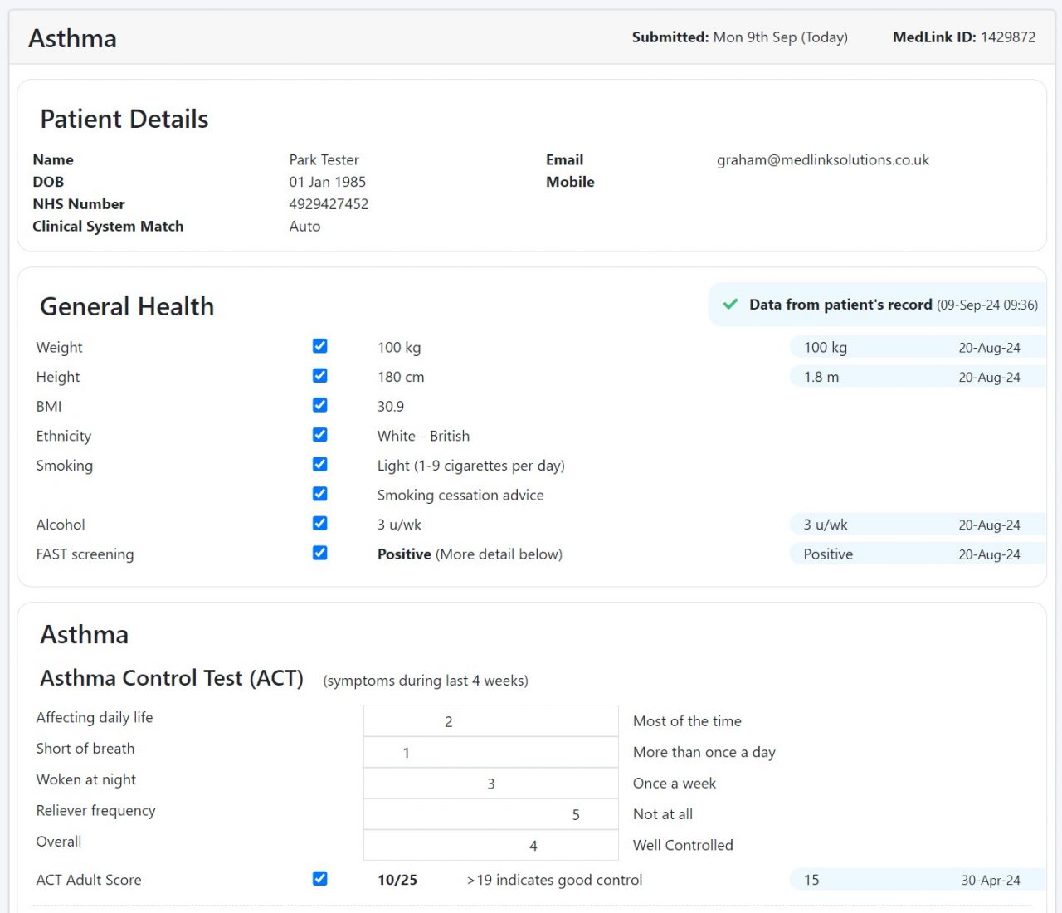This screenshot has height=913, width=1062.
Task: Click the green checkmark beside patient record data
Action: click(729, 304)
